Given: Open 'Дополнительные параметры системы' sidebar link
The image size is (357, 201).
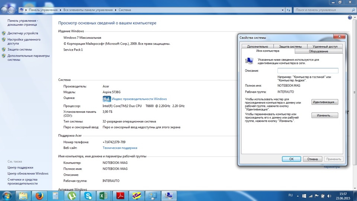Looking at the screenshot, I should point(29,58).
